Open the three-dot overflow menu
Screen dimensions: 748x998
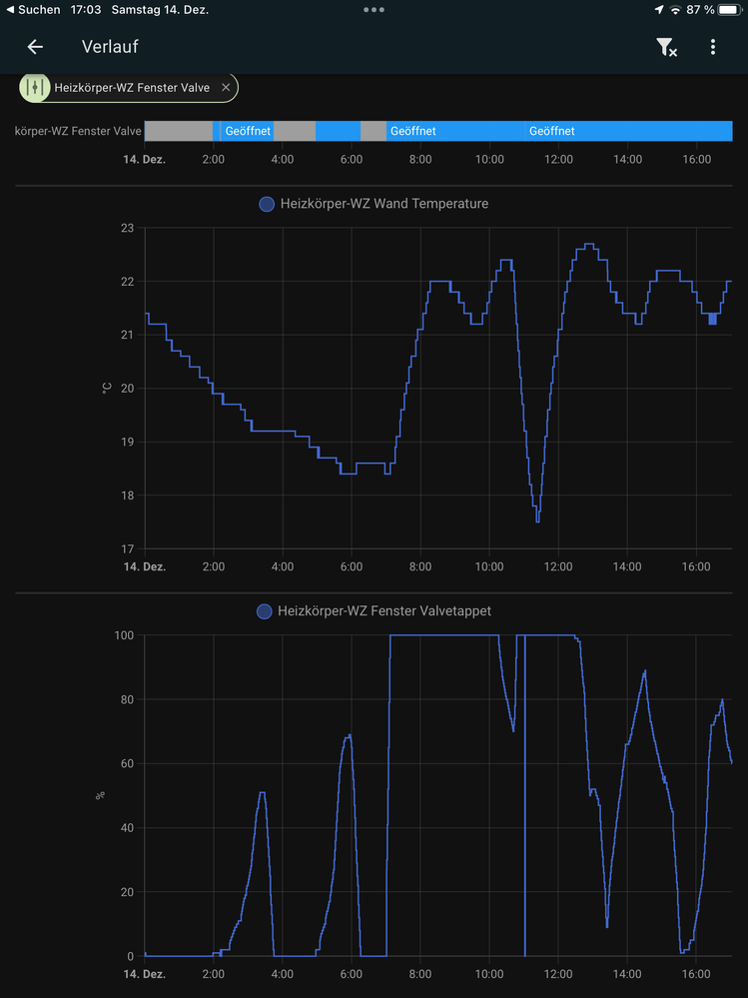click(713, 47)
